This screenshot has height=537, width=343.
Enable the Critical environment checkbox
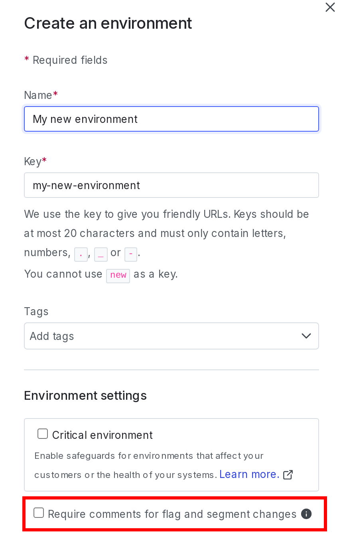43,433
